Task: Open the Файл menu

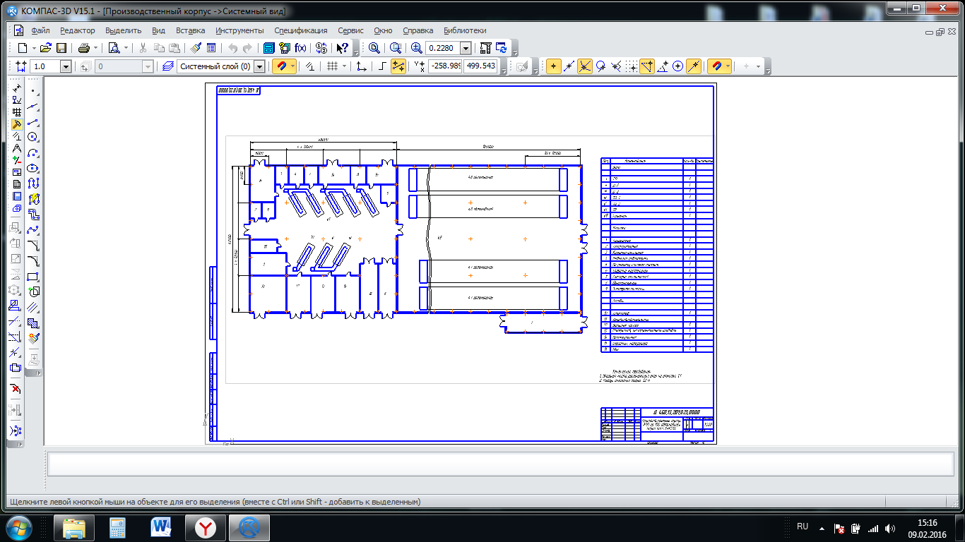Action: point(40,30)
